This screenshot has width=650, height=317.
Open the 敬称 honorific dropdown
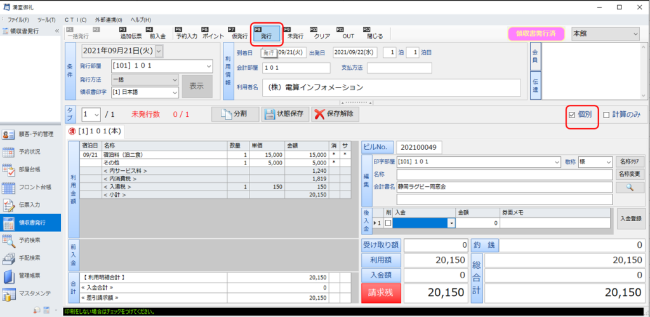tap(608, 162)
